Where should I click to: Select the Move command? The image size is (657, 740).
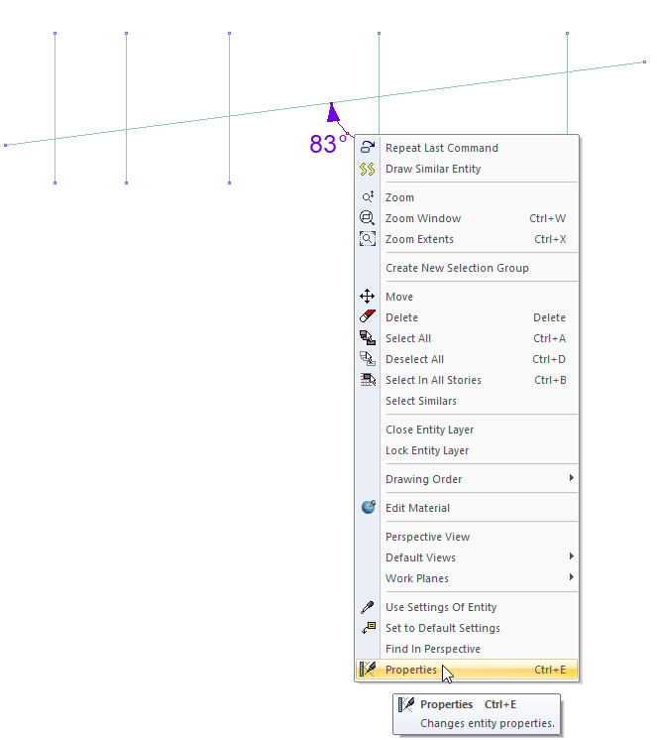467,297
